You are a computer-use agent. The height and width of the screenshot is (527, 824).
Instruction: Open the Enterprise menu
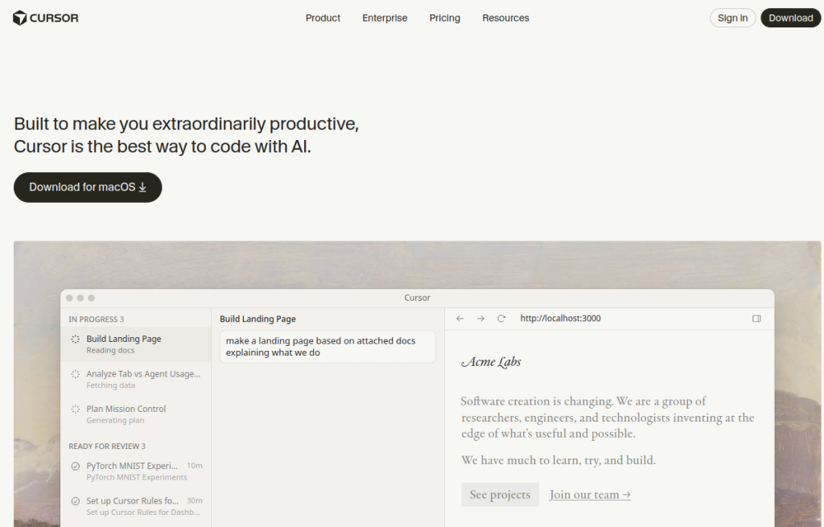pos(385,18)
